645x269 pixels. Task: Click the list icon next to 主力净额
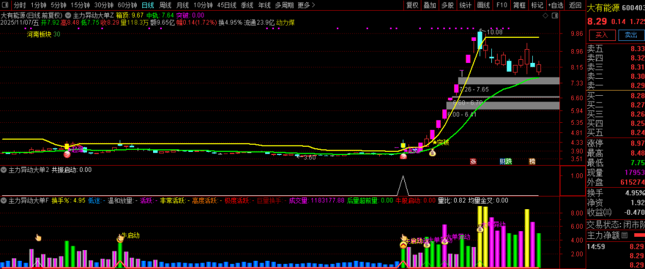(625, 236)
